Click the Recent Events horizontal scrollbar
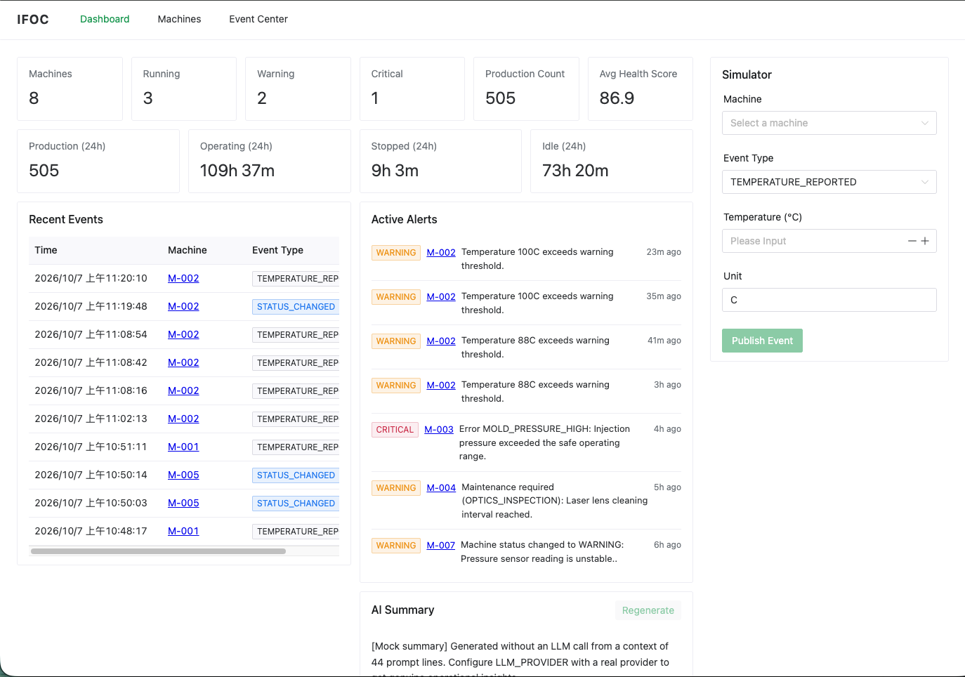 (158, 551)
